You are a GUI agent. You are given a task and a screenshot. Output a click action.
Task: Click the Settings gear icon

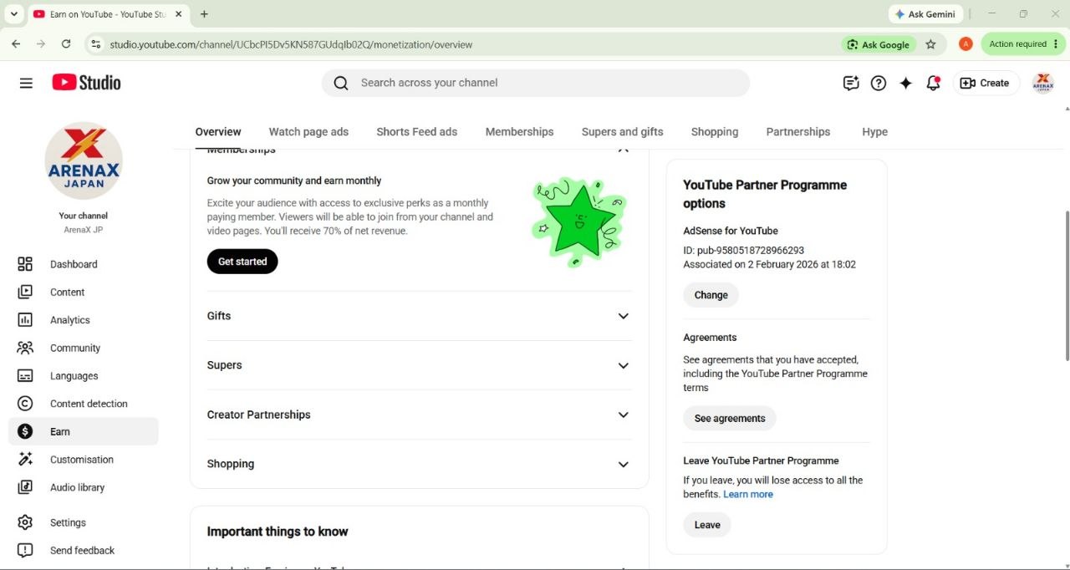(x=25, y=522)
